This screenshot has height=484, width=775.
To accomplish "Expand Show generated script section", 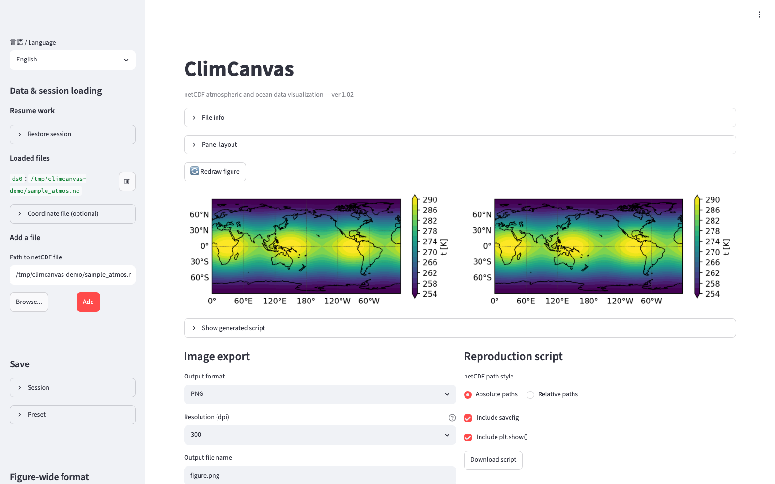I will point(460,328).
